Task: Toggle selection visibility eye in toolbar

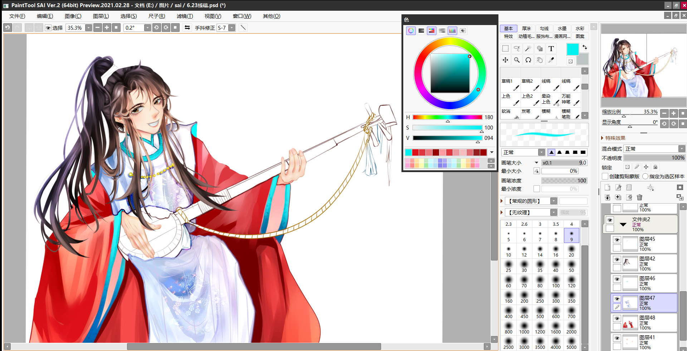Action: 48,28
